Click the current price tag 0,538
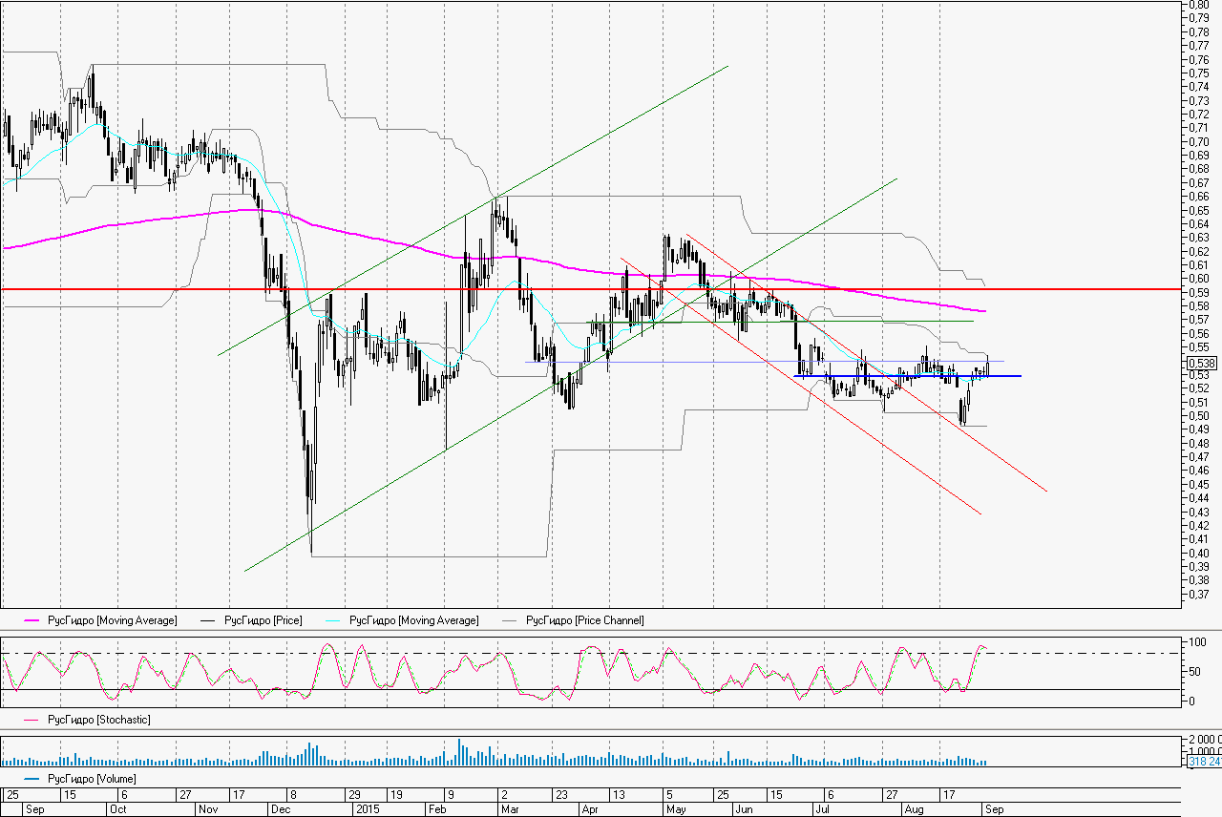 [x=1200, y=363]
